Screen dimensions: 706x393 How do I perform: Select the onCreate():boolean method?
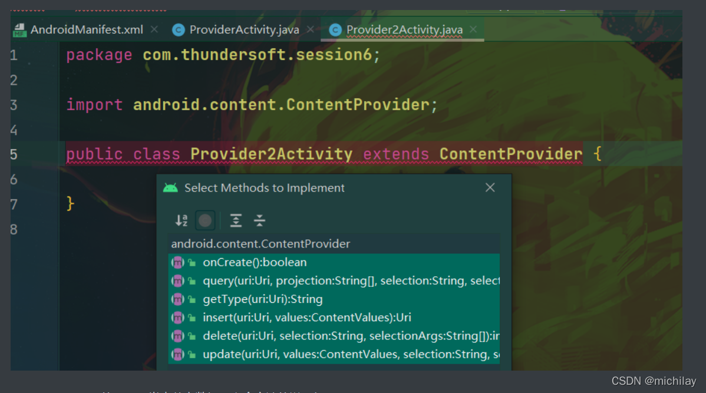pos(334,262)
